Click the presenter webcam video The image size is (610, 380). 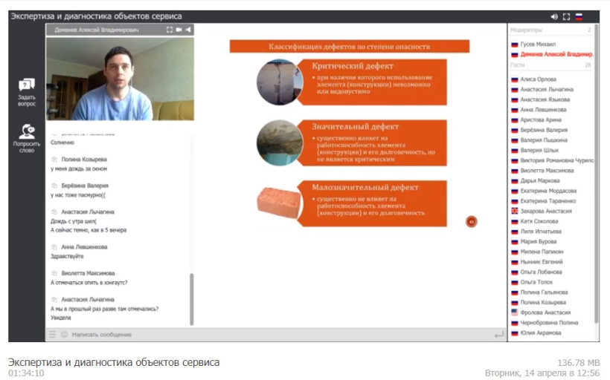(x=120, y=79)
